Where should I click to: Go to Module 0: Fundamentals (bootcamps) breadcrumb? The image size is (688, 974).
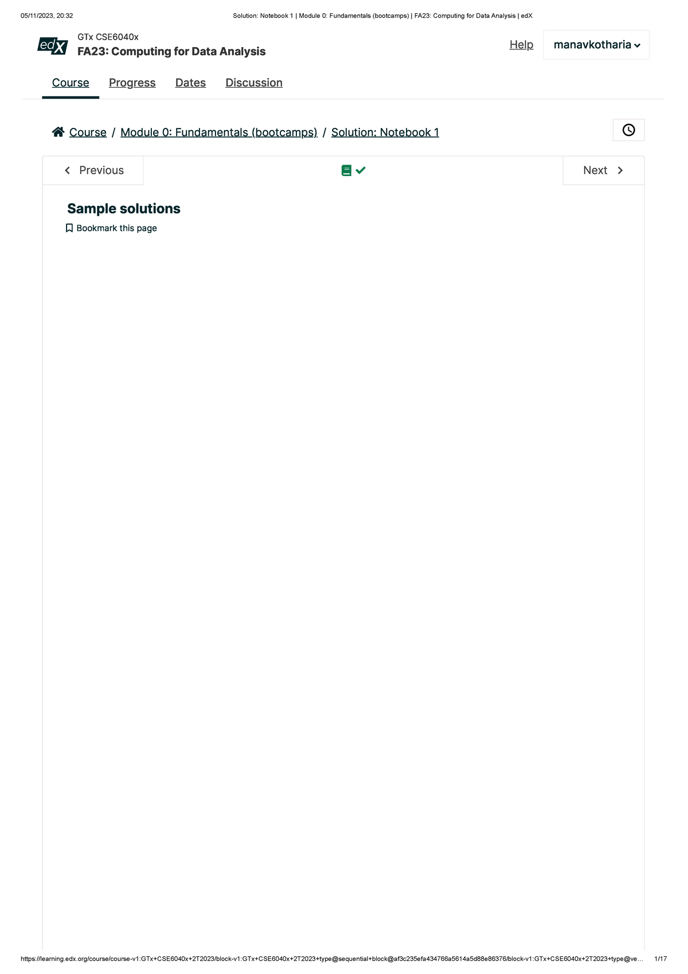coord(219,133)
